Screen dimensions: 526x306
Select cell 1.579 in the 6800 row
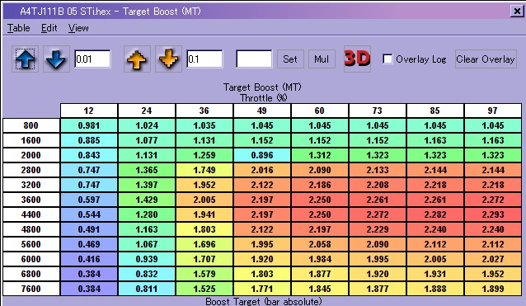point(204,274)
